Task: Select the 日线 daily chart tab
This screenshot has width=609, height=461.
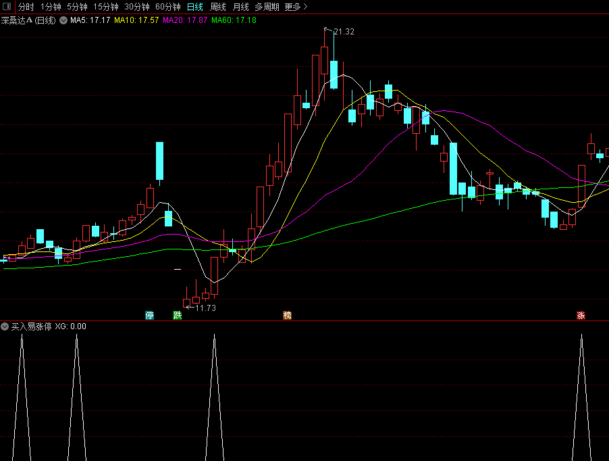Action: click(x=194, y=7)
